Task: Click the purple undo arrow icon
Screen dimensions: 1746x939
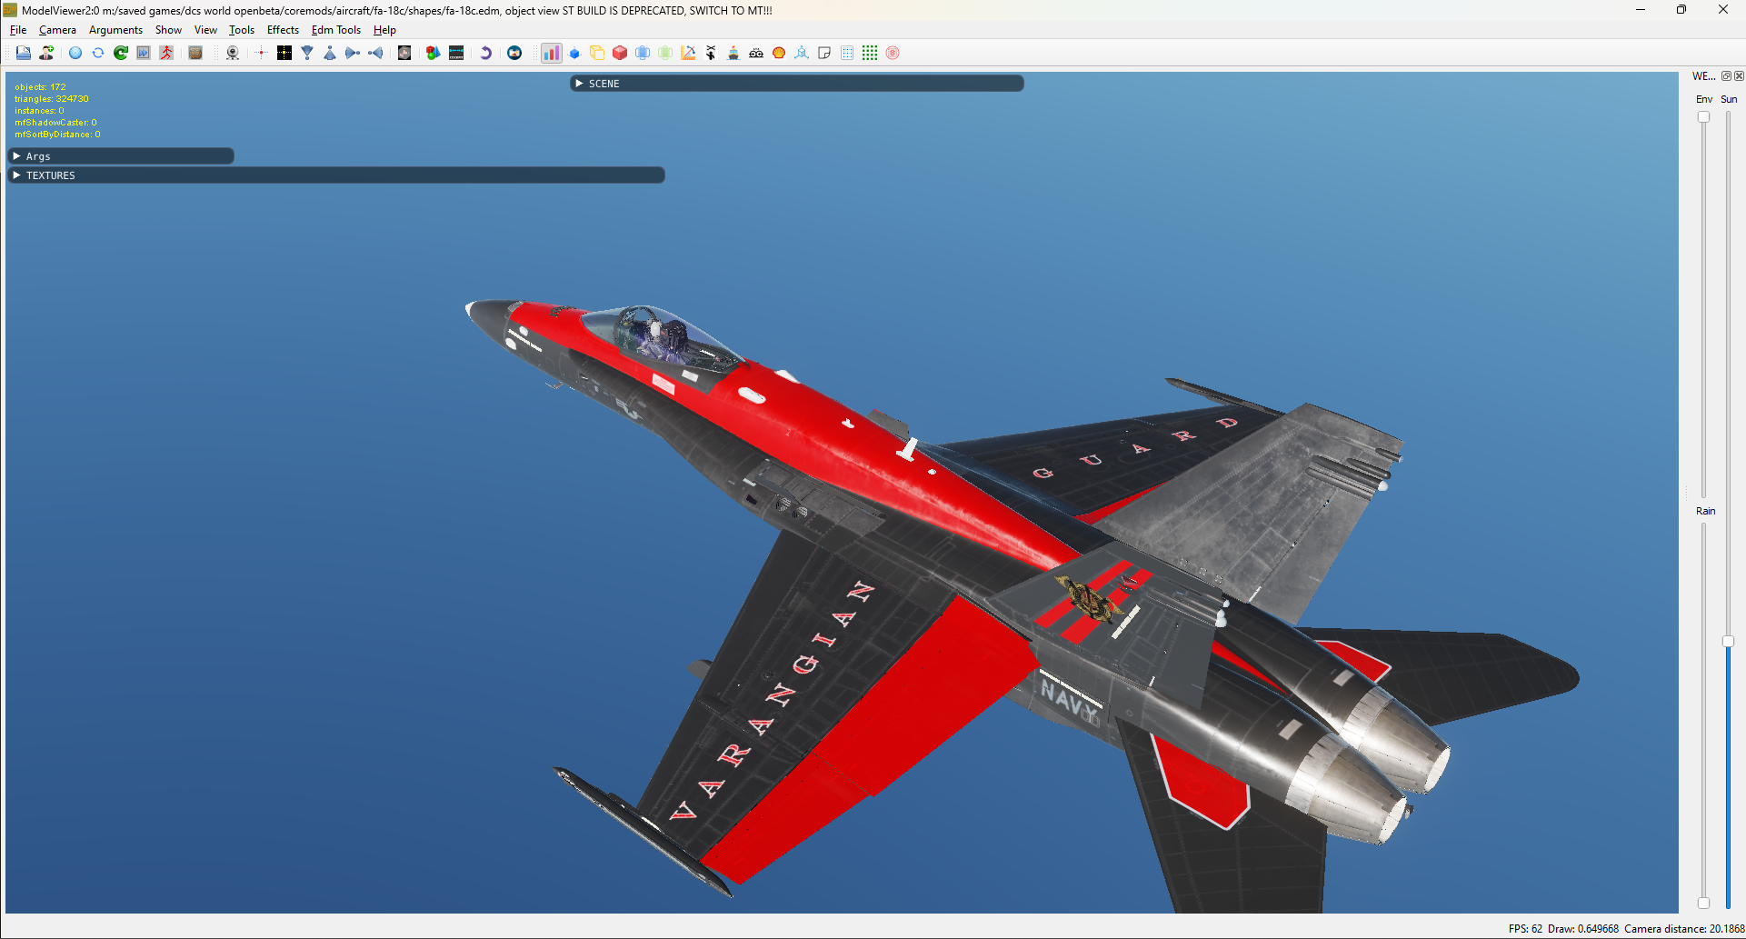Action: 485,53
